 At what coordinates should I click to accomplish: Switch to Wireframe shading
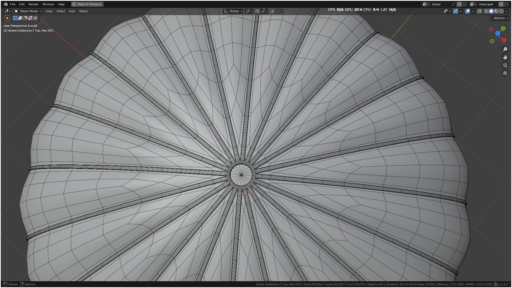pyautogui.click(x=486, y=11)
